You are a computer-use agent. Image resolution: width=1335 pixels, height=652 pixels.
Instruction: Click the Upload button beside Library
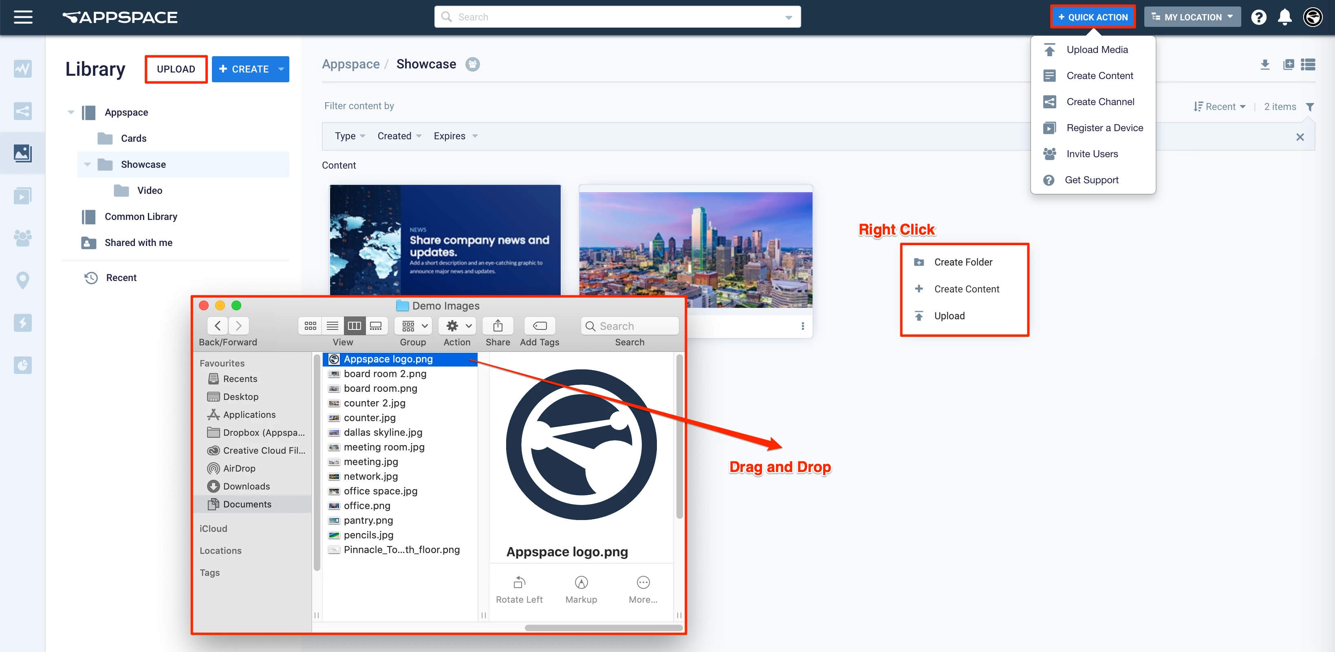176,69
